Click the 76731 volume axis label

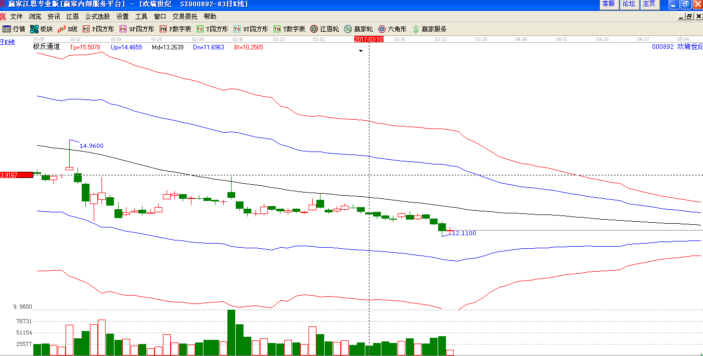pyautogui.click(x=24, y=322)
